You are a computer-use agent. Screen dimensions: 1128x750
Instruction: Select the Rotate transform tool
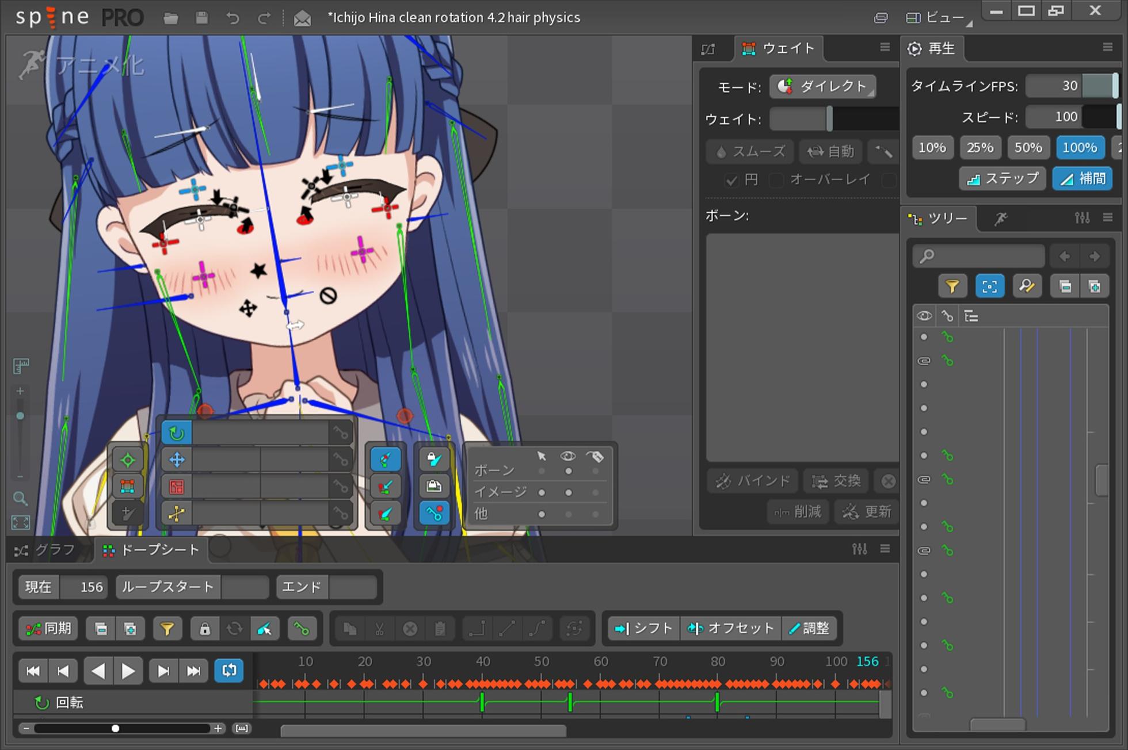click(177, 433)
